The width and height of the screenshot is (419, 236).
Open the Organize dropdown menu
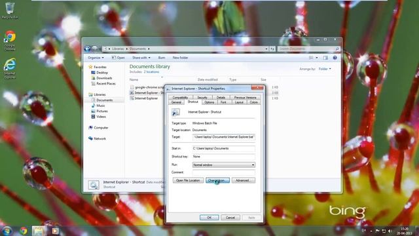click(x=96, y=58)
